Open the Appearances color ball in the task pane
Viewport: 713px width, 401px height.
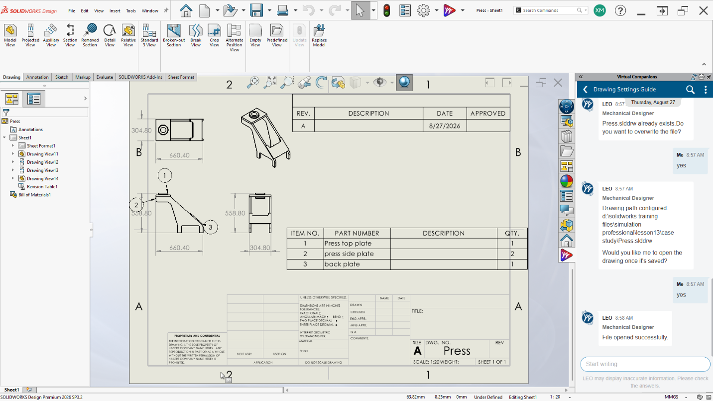coord(567,181)
